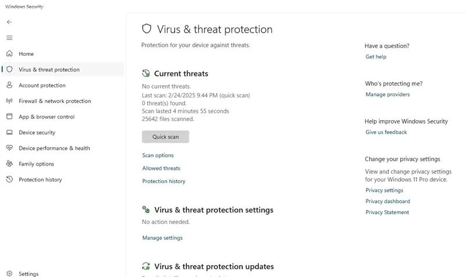Click the Device security laptop icon

pyautogui.click(x=9, y=132)
